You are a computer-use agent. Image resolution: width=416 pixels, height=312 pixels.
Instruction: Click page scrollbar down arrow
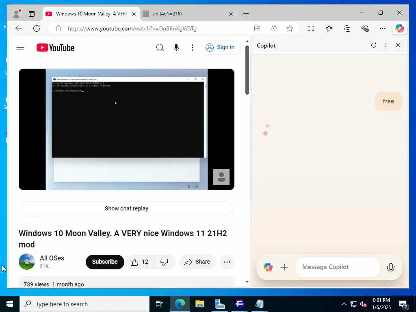(247, 282)
